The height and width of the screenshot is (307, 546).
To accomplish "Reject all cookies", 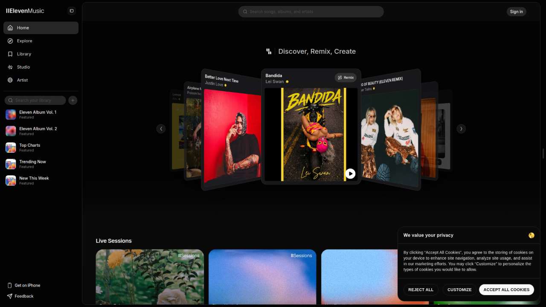I will 421,290.
